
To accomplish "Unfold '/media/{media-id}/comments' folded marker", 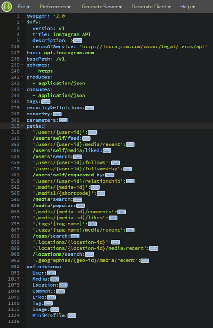I will (122, 212).
